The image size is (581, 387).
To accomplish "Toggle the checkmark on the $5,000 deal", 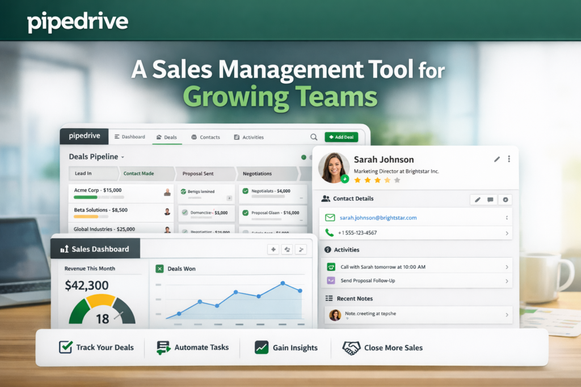I will [x=184, y=213].
